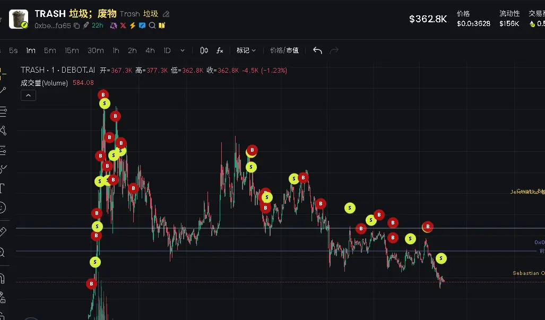Click the edit pencil next to Trash 垃圾
Viewport: 545px width, 320px height.
166,14
